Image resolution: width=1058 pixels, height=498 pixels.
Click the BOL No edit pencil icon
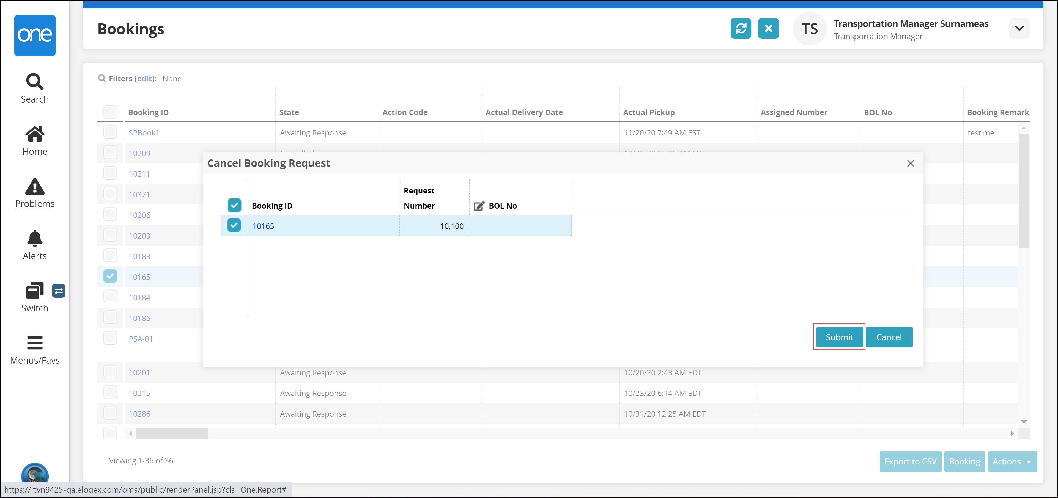pyautogui.click(x=478, y=206)
